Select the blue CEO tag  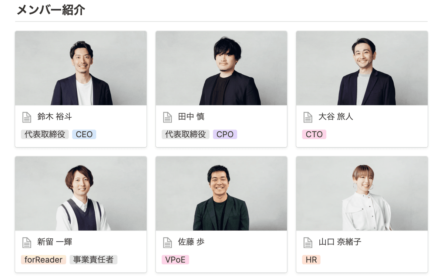(84, 134)
